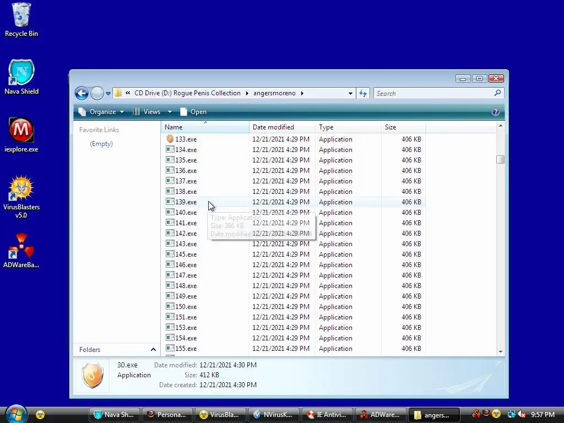Screen dimensions: 564x423
Task: Click the network tray icon
Action: tap(511, 414)
